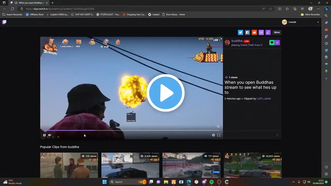
Task: Open the Favourites list
Action: 287,9
